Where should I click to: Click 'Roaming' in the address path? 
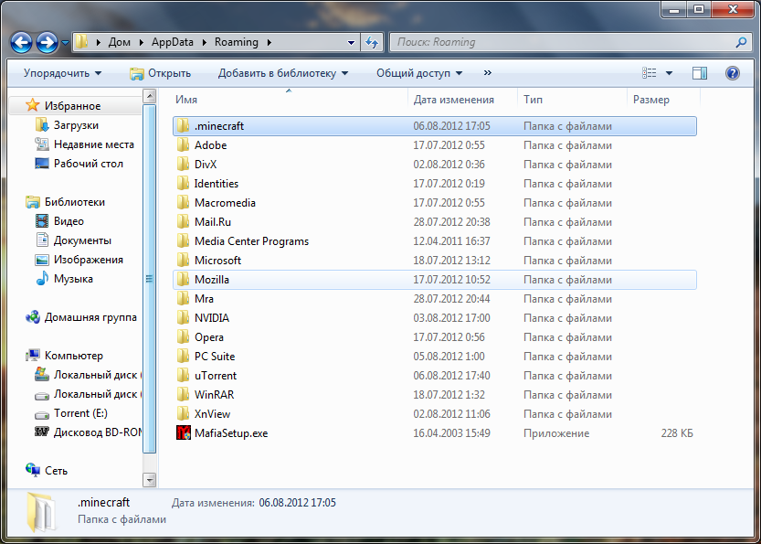point(237,42)
